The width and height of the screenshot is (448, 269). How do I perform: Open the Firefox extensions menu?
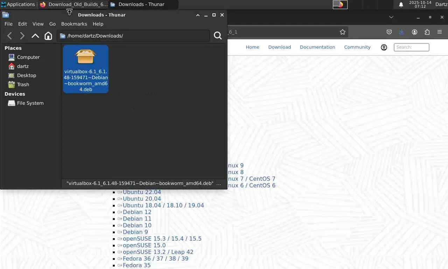427,32
